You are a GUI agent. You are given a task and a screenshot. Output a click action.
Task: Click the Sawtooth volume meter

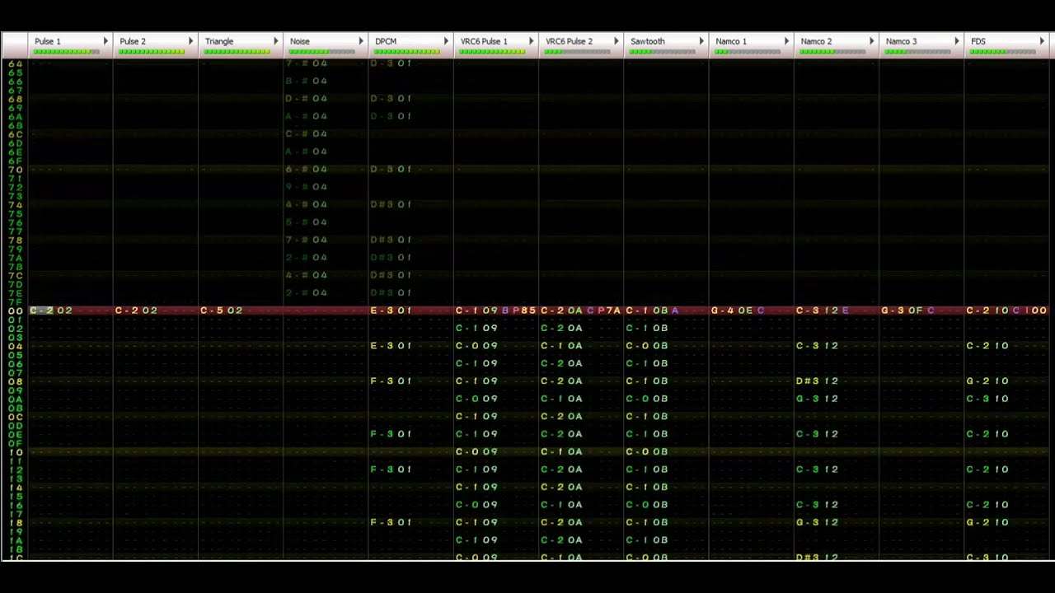(663, 52)
